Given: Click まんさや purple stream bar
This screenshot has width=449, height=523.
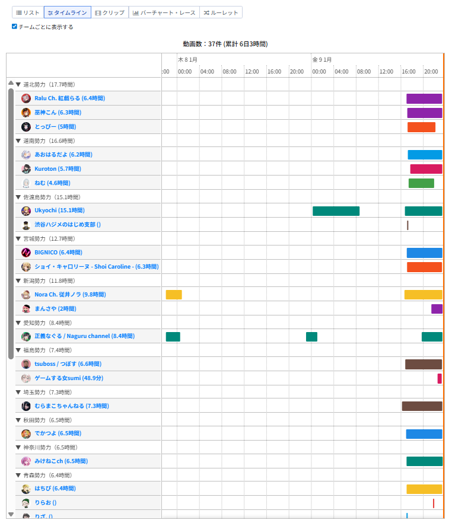Looking at the screenshot, I should click(x=437, y=309).
